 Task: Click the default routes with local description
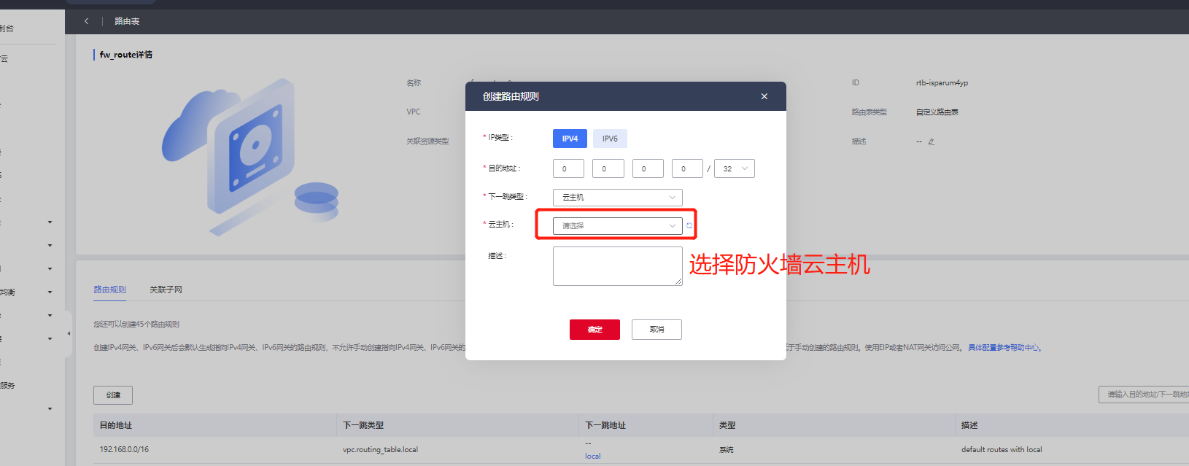tap(1002, 449)
